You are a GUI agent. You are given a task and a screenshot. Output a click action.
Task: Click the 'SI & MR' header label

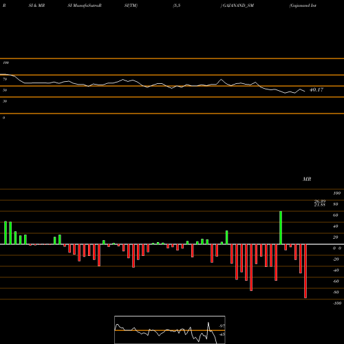(36, 6)
